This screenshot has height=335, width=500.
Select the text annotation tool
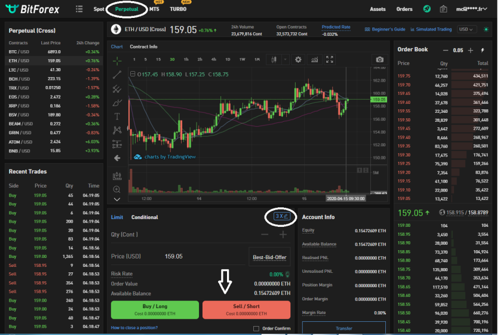coord(117,116)
